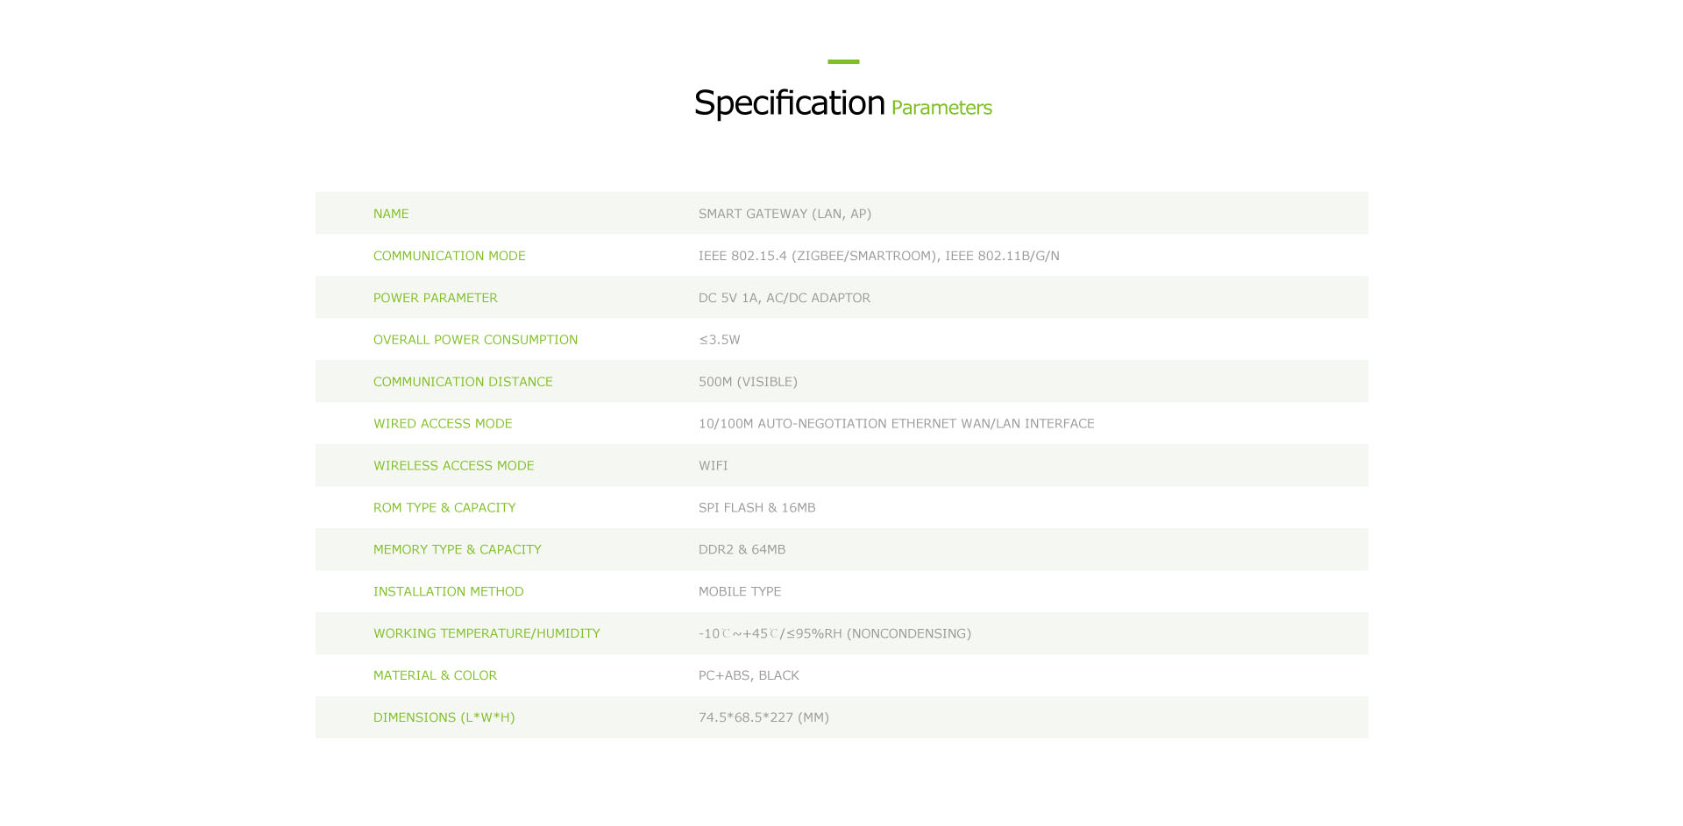The height and width of the screenshot is (826, 1683).
Task: Select the POWER PARAMETER label
Action: [436, 298]
